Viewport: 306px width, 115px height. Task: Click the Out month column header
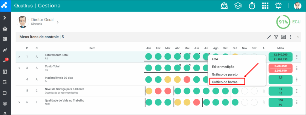[x=235, y=48]
